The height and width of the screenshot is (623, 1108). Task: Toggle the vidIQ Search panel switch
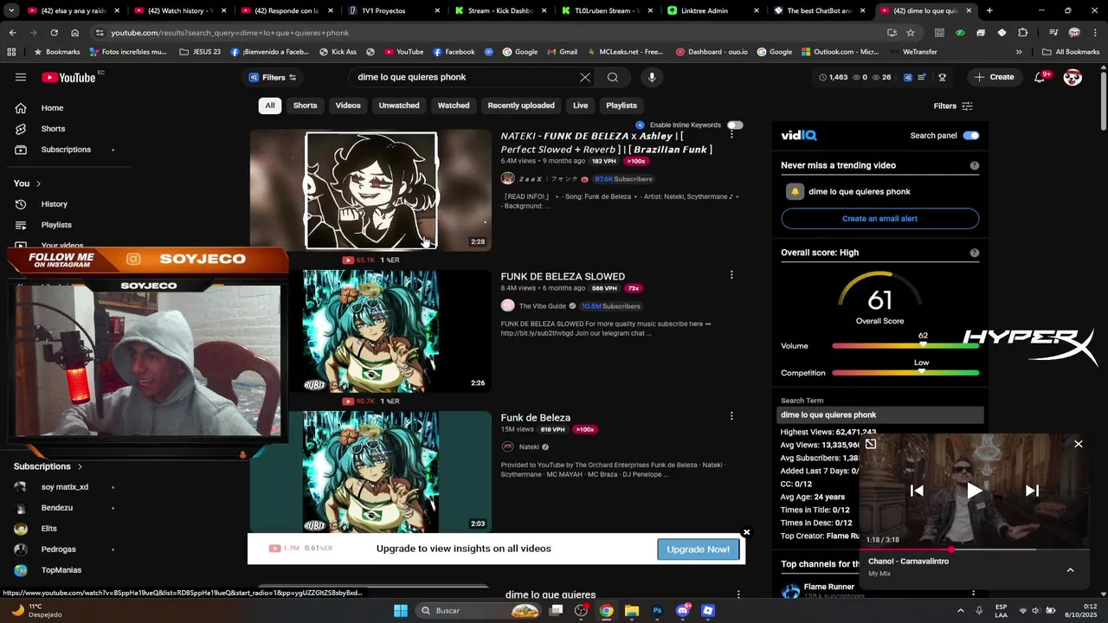point(971,135)
